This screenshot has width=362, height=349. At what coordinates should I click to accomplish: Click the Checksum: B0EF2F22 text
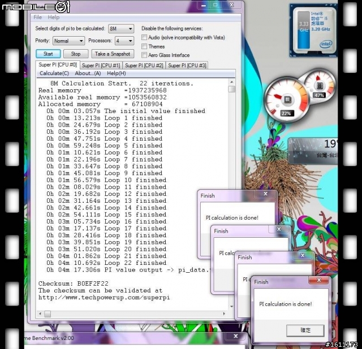[73, 283]
